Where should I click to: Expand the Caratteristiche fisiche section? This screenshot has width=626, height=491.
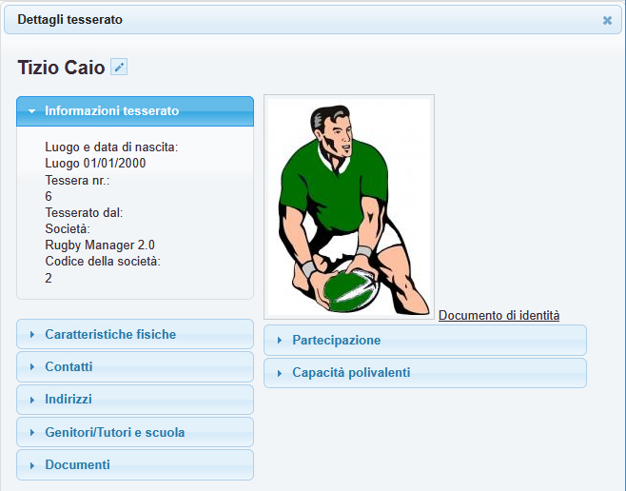(x=110, y=334)
